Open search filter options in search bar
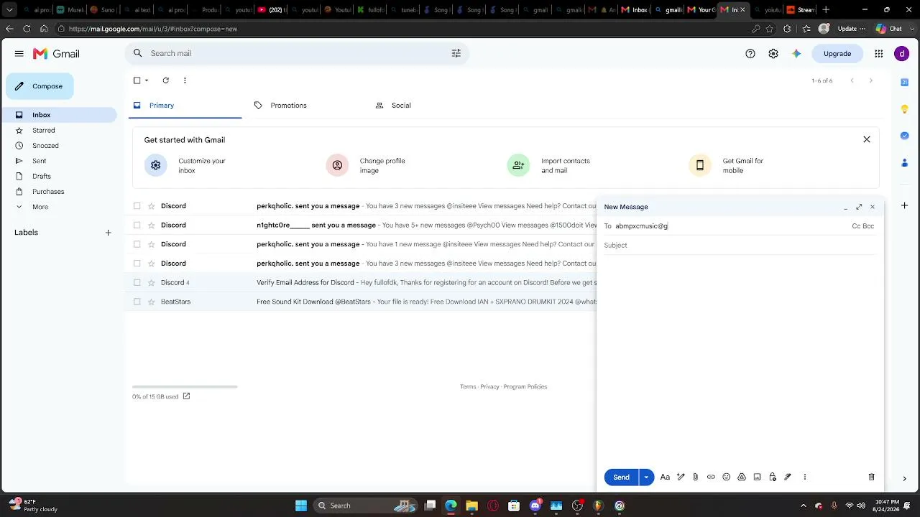The height and width of the screenshot is (517, 920). tap(456, 53)
